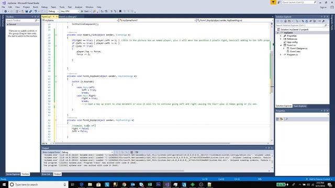Open the myGame.Form1 class dropdown

coord(158,20)
